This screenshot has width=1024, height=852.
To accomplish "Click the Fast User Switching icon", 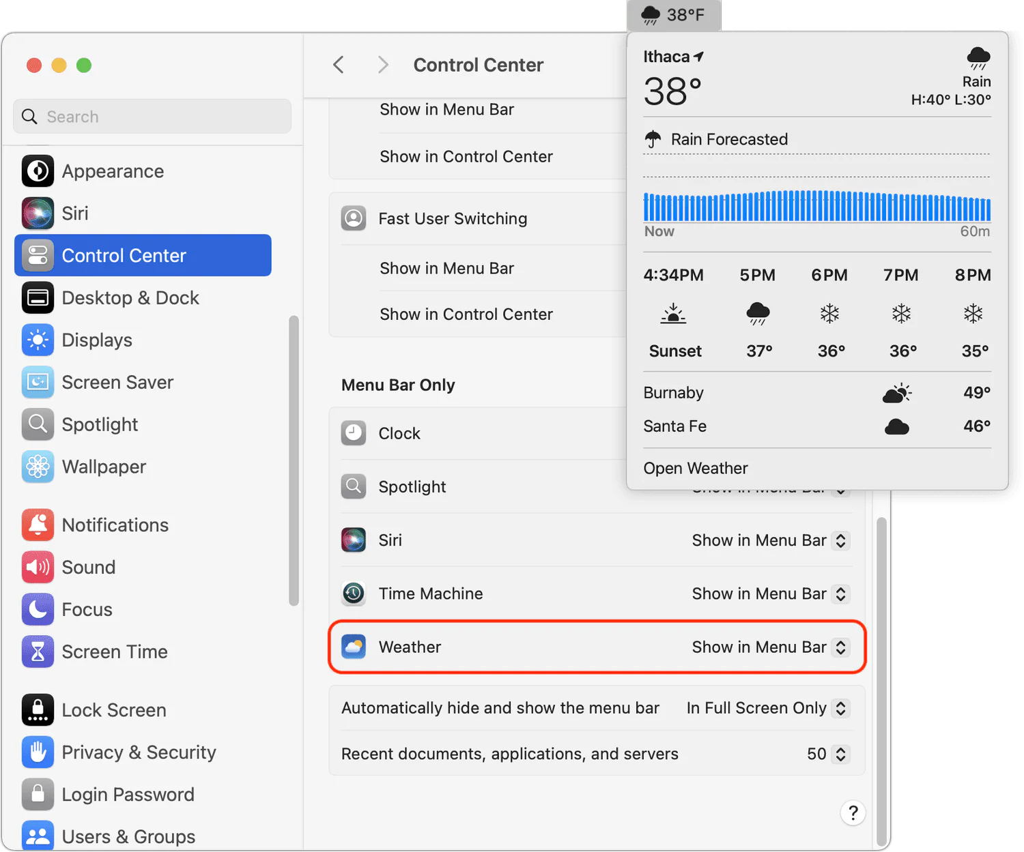I will [x=354, y=218].
